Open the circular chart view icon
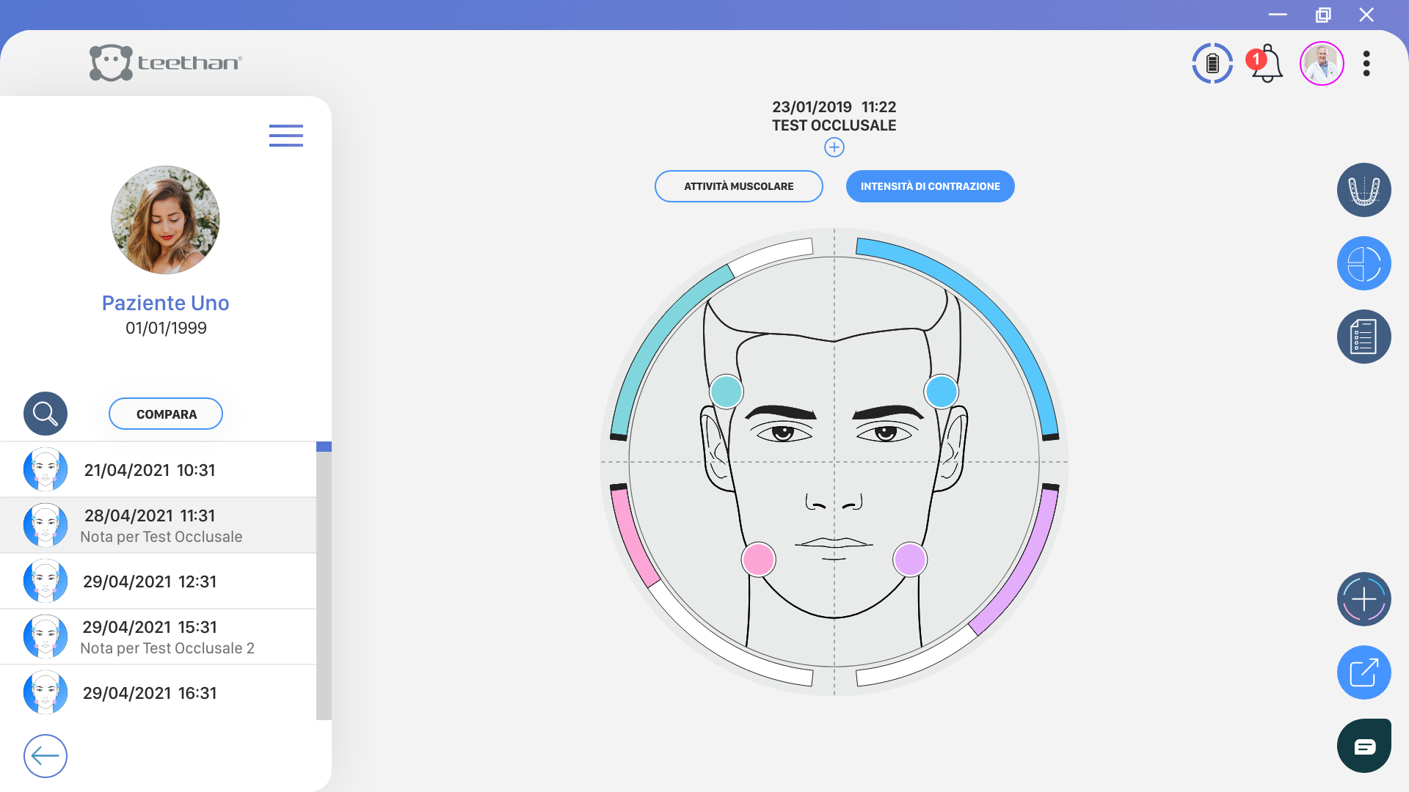The image size is (1409, 792). (1364, 263)
